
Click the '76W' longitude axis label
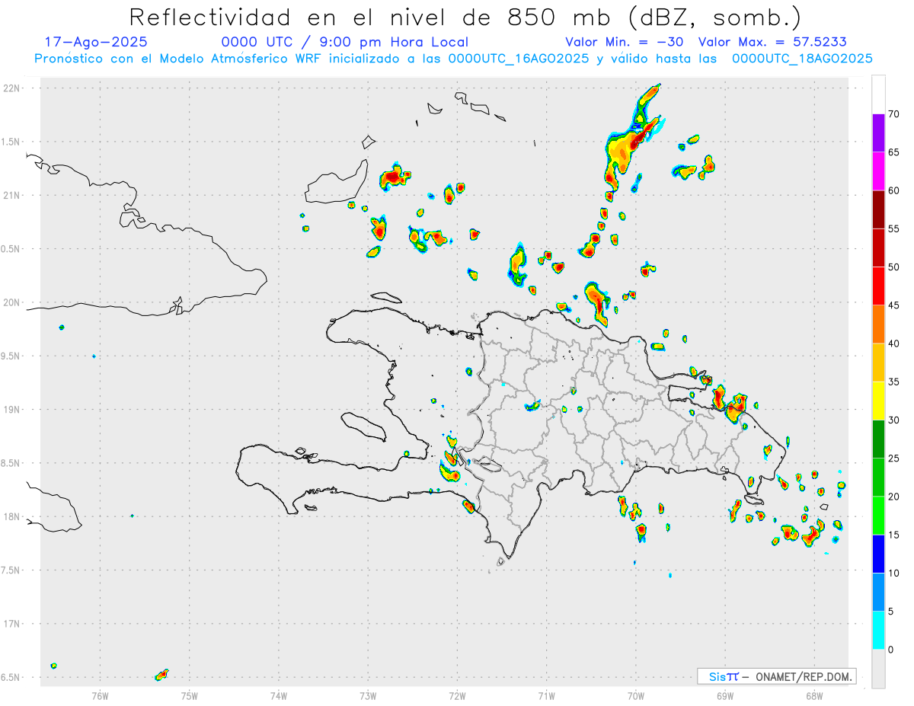(100, 696)
